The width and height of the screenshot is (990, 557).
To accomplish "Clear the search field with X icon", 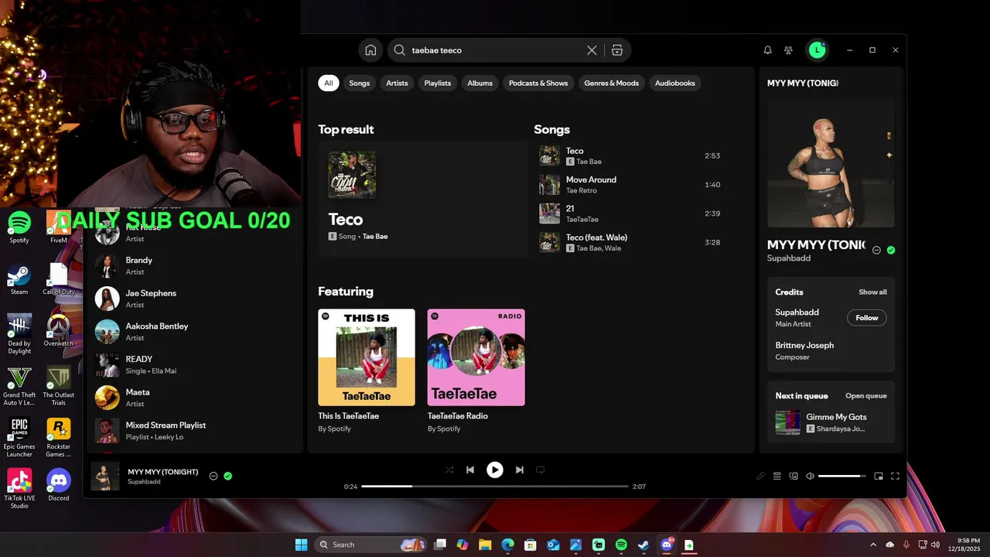I will [592, 50].
